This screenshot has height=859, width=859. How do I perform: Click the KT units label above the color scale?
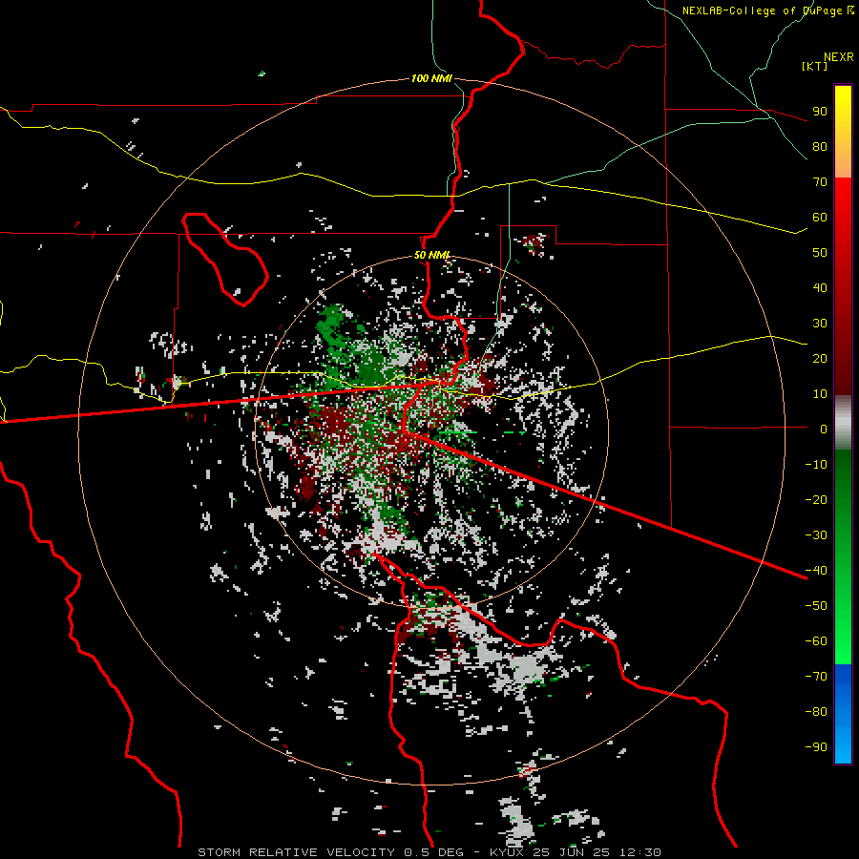tap(814, 66)
